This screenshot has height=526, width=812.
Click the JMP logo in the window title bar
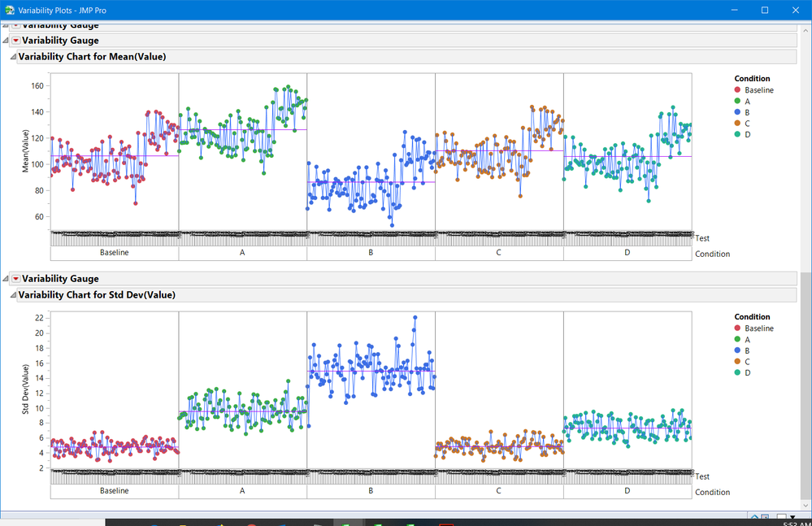(8, 10)
